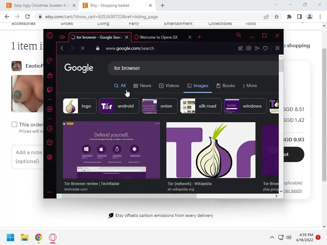
Task: Share the Etsy page from Chrome toolbar
Action: 266,17
